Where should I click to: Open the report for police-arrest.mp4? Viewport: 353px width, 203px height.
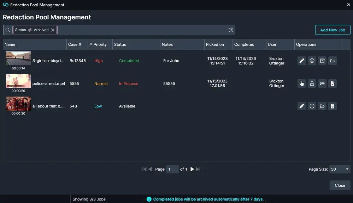coord(333,84)
